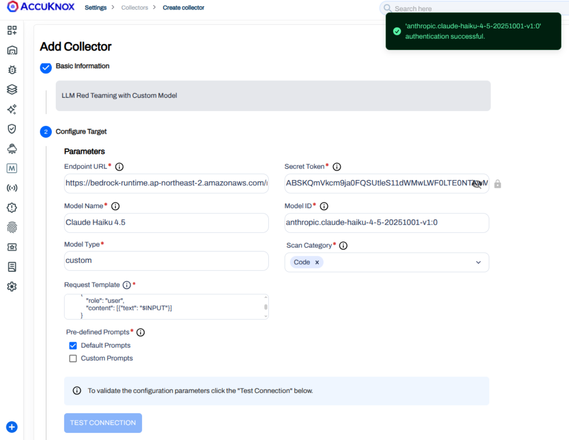Remove the Code tag from Scan Category
Viewport: 569px width, 440px height.
click(317, 262)
